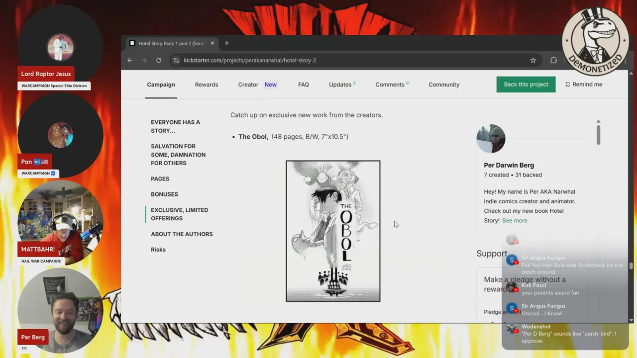Screen dimensions: 637x358
Task: Expand creator bio with See more
Action: coord(515,220)
